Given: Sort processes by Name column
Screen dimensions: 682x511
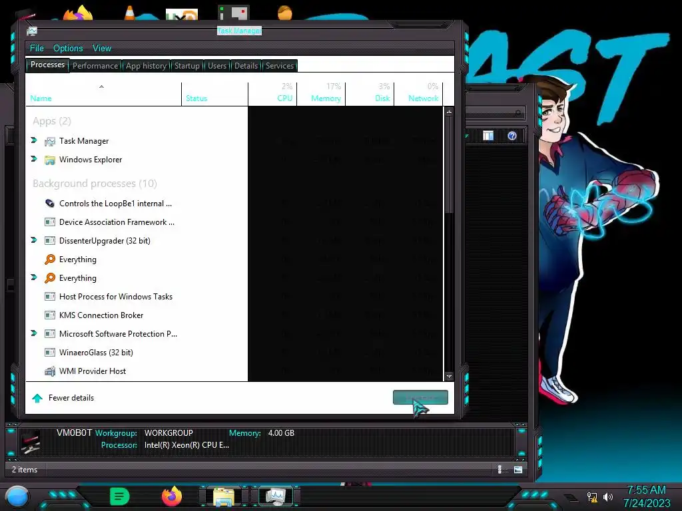Looking at the screenshot, I should [103, 94].
